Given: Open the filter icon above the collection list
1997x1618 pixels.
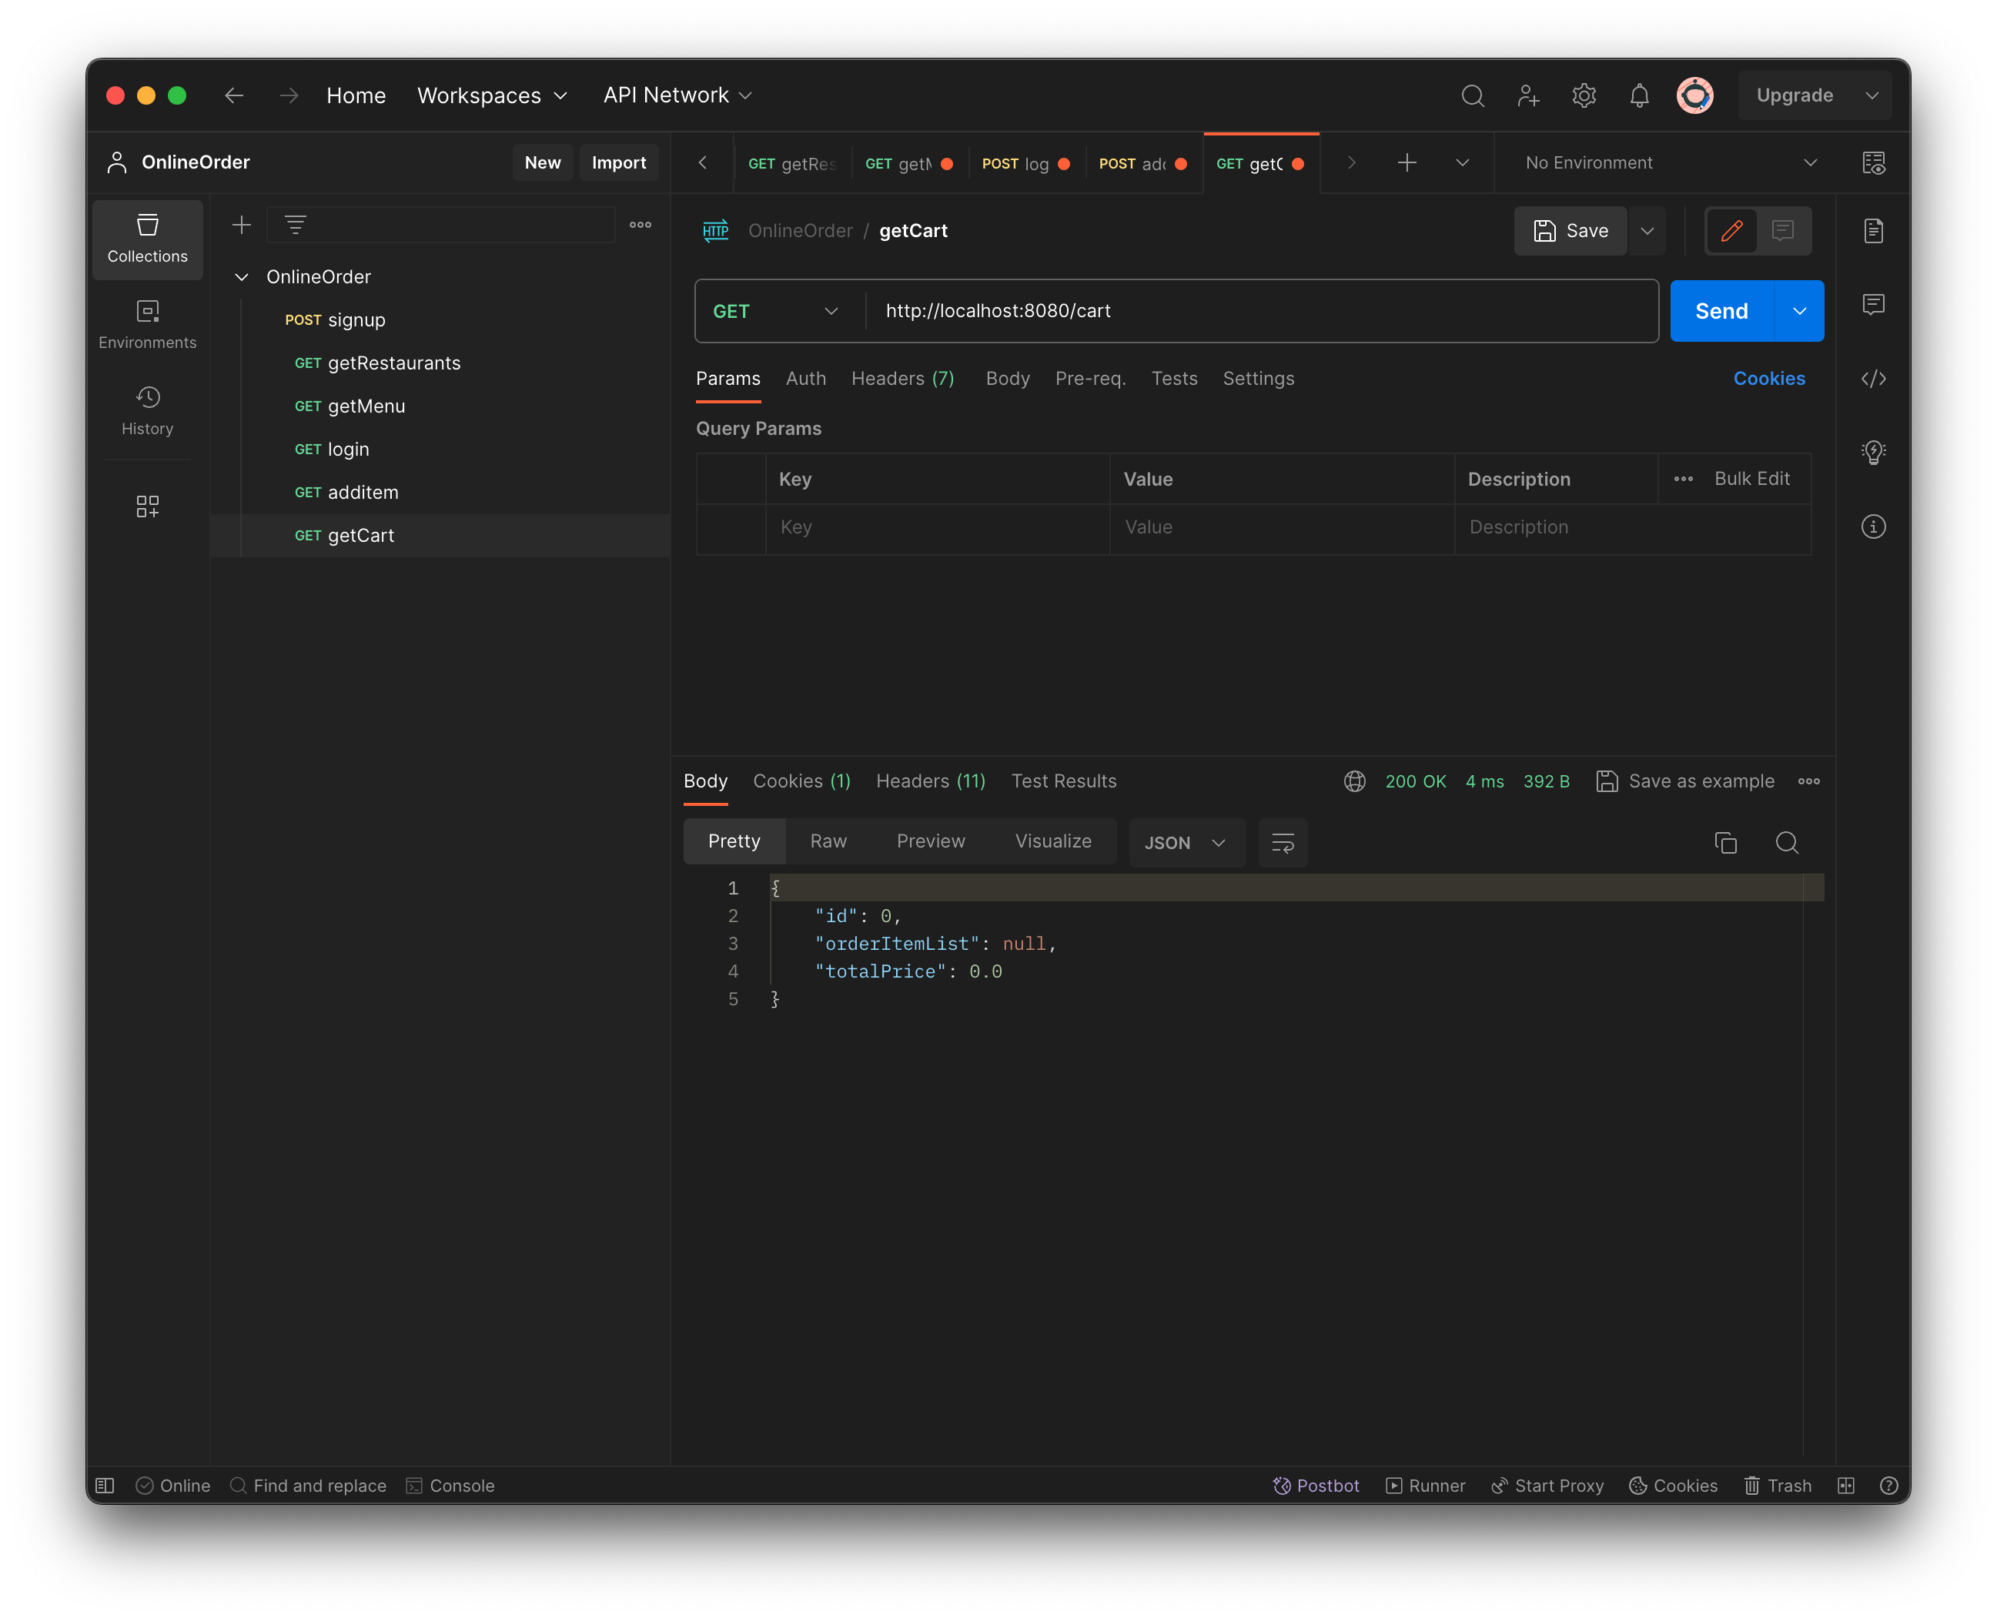Looking at the screenshot, I should [296, 224].
